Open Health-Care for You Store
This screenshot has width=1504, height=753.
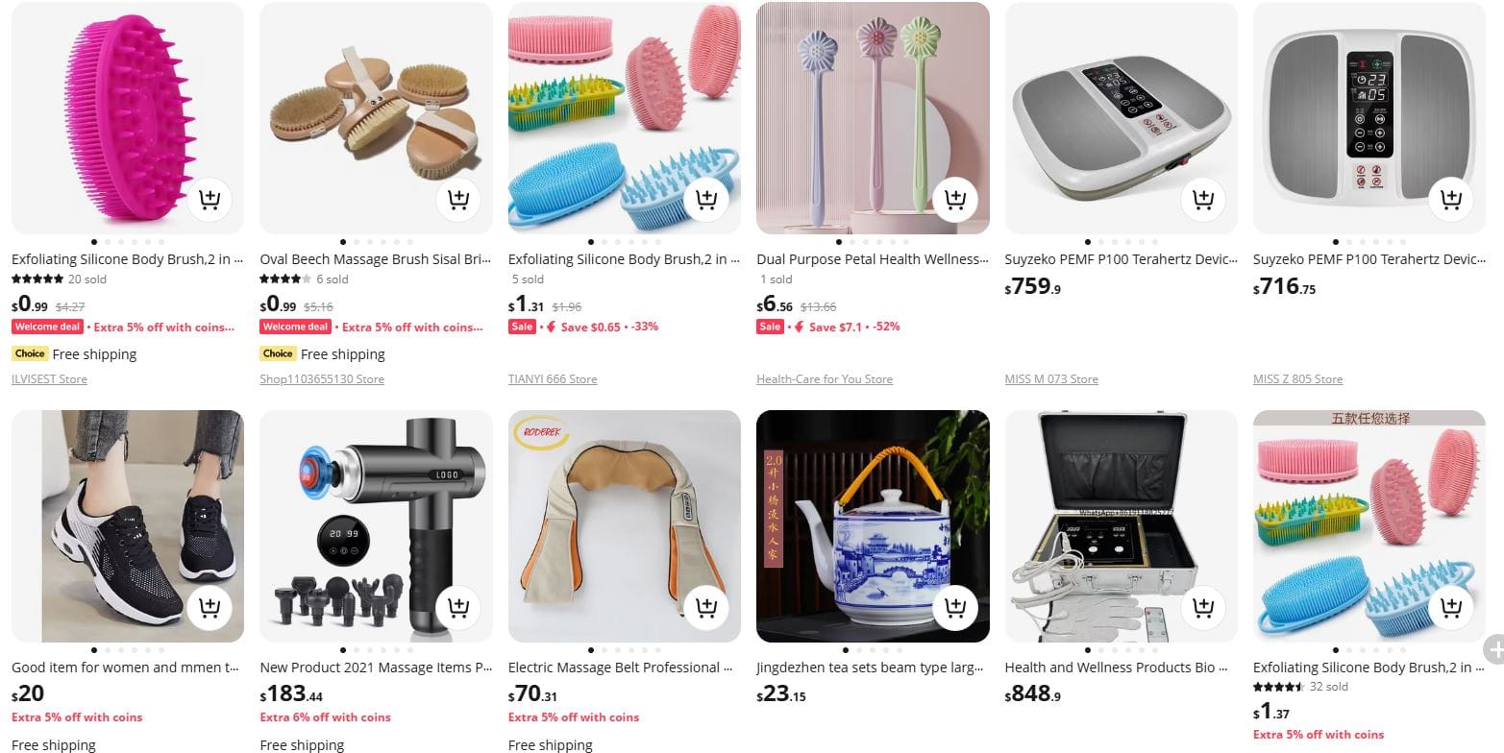click(825, 379)
